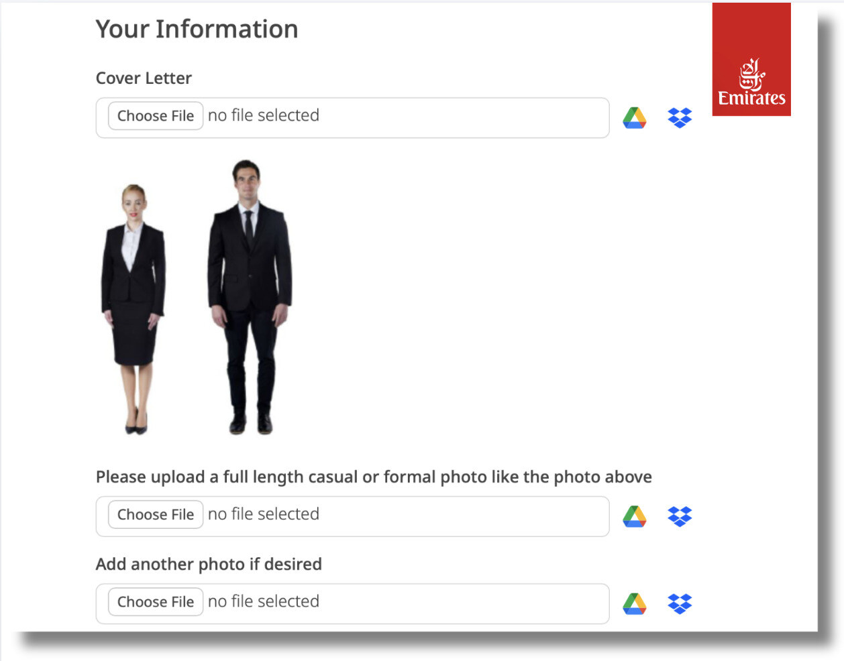Click the 'Add another photo if desired' label
844x661 pixels.
click(x=209, y=564)
